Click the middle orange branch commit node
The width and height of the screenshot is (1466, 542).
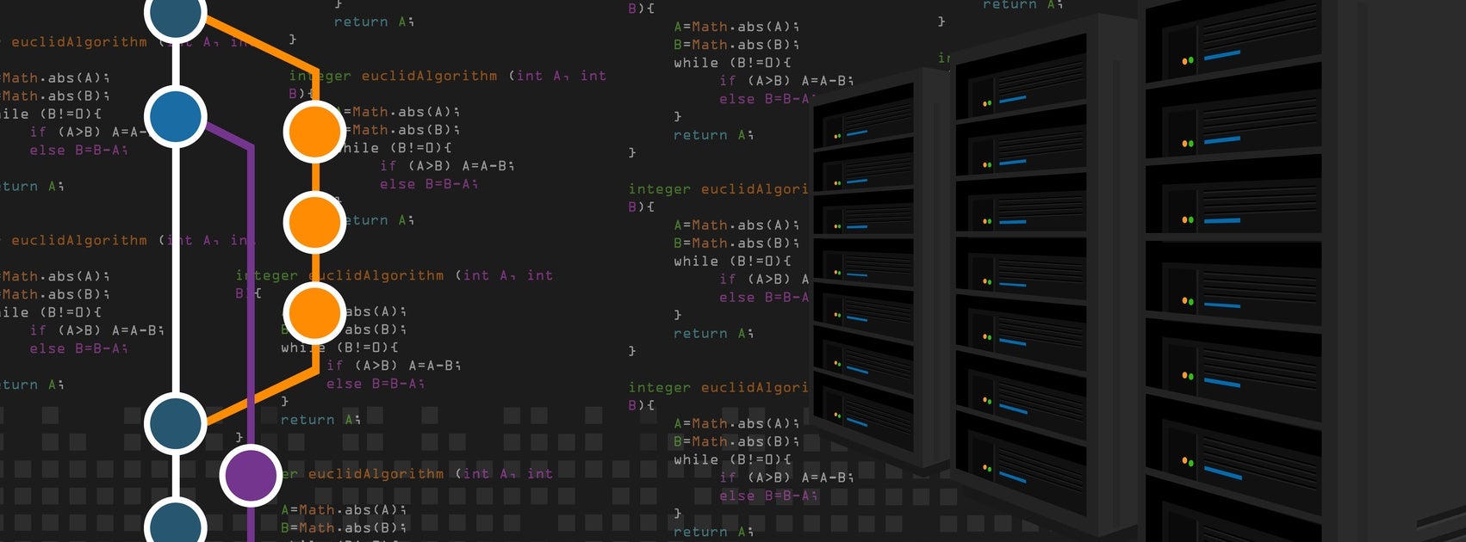pyautogui.click(x=314, y=222)
